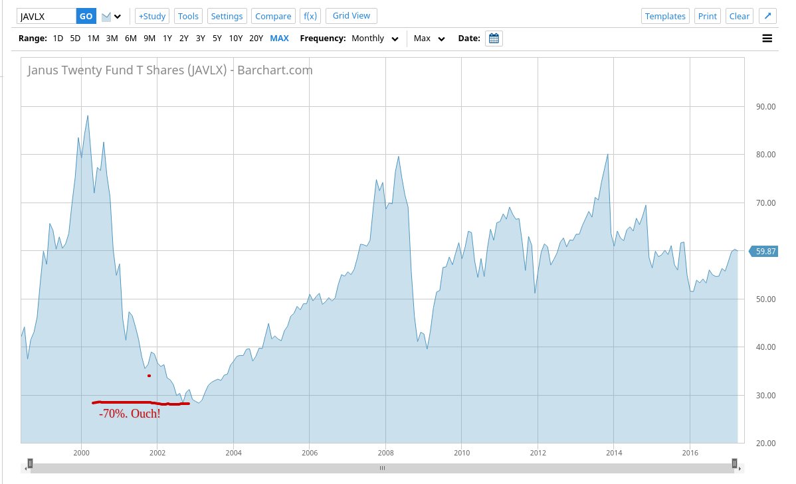Open the Max period dropdown

pos(429,39)
